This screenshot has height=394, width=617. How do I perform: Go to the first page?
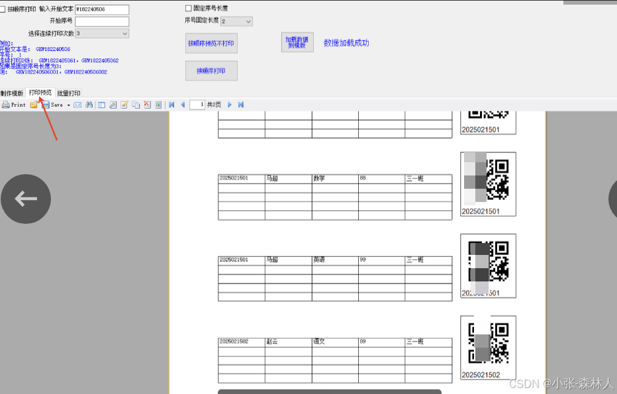click(x=171, y=105)
